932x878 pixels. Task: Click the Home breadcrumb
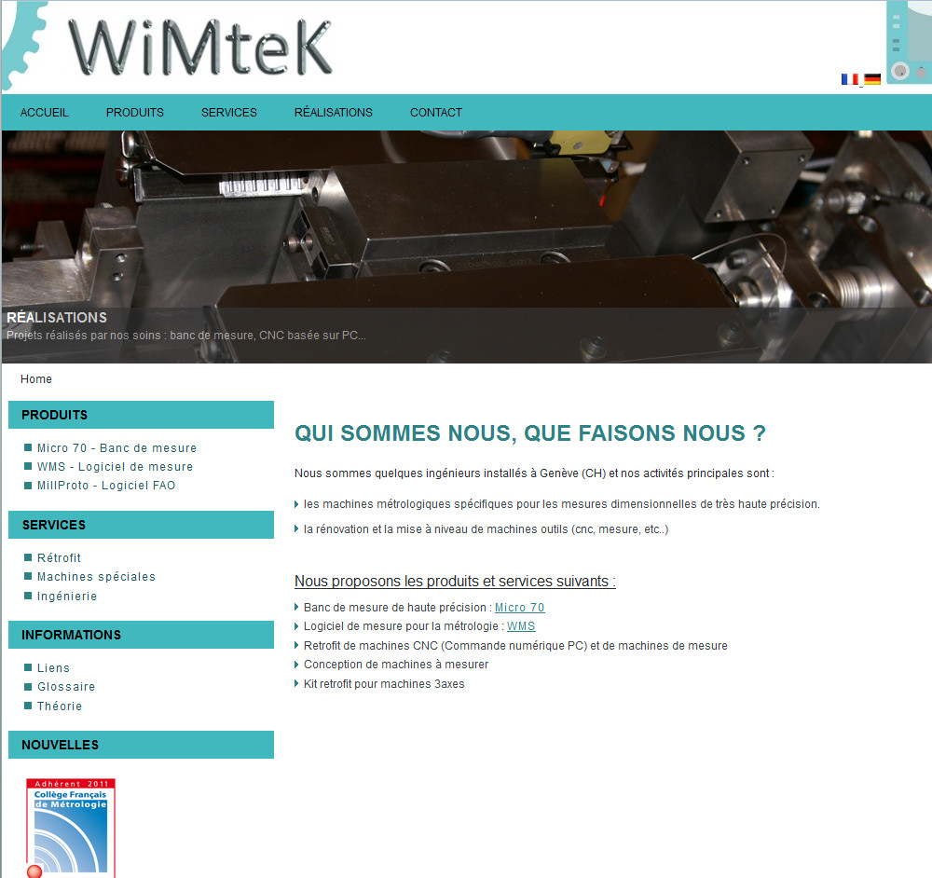[36, 379]
